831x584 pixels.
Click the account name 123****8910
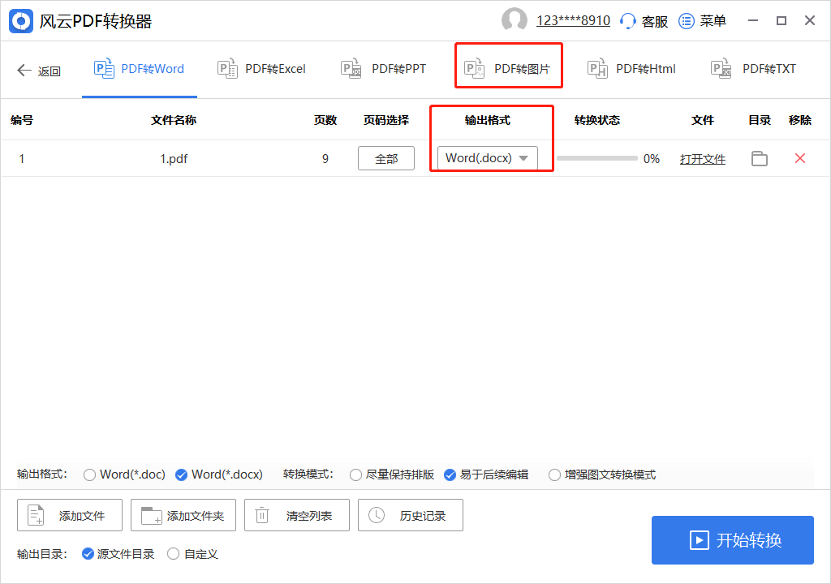tap(574, 20)
